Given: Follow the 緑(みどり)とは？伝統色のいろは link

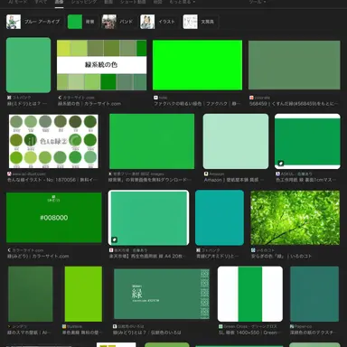Looking at the screenshot, I should click(x=147, y=333).
